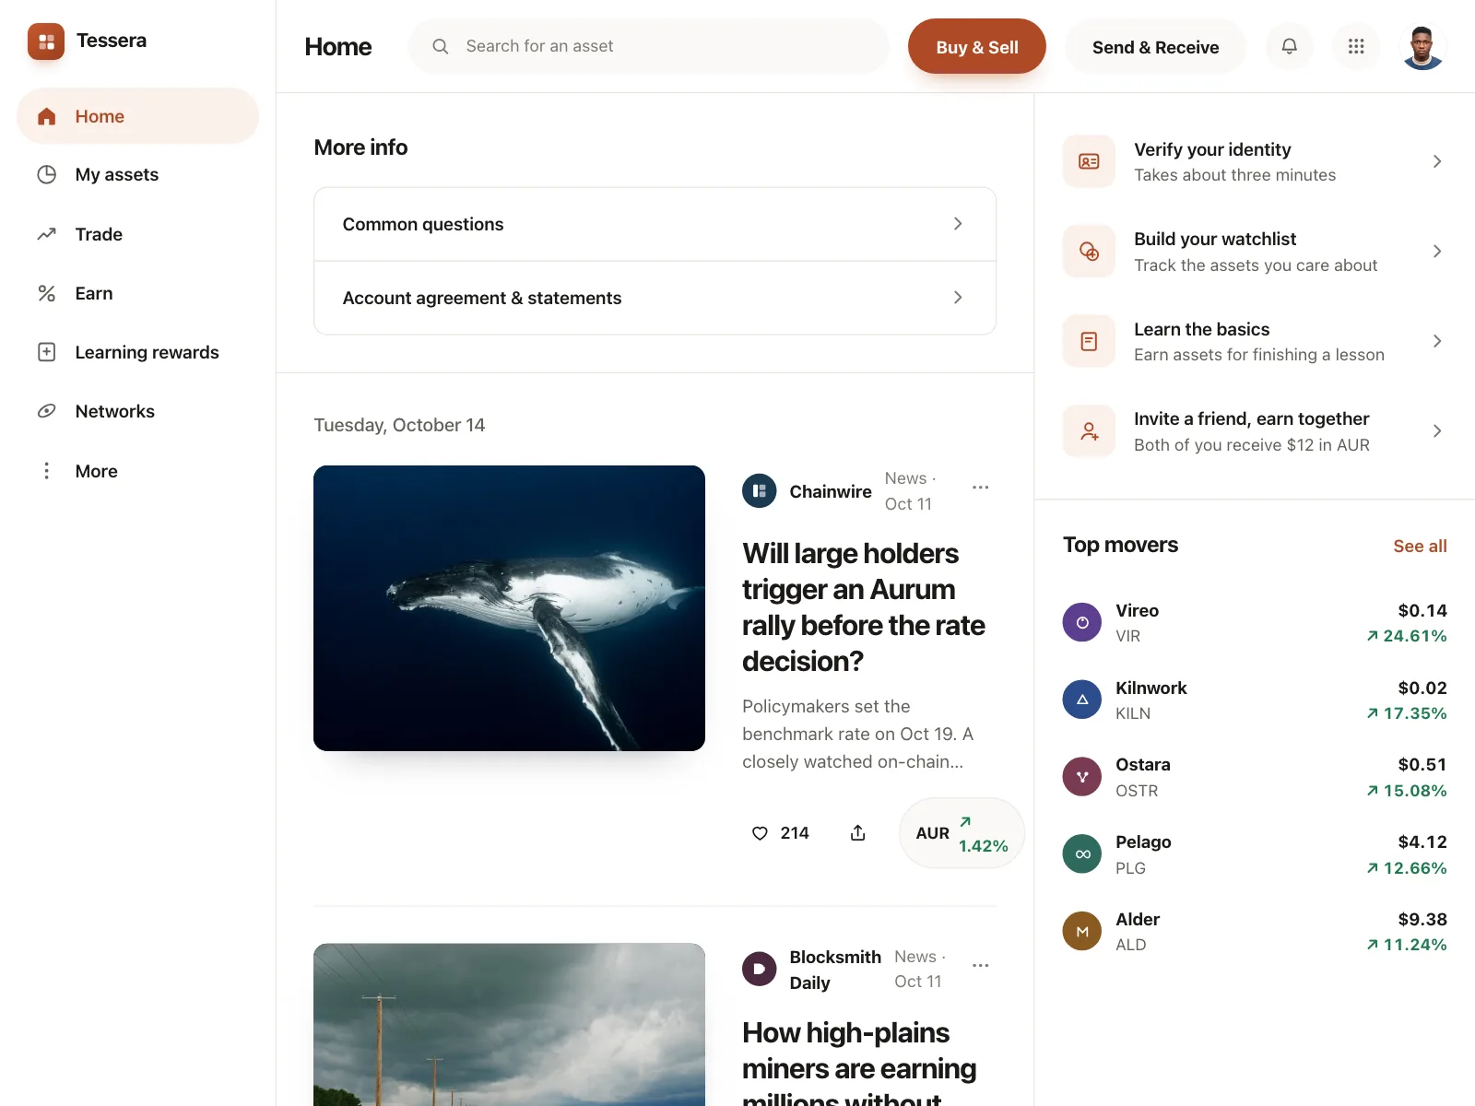Click the Pelago coin icon
The height and width of the screenshot is (1106, 1475).
pyautogui.click(x=1082, y=854)
